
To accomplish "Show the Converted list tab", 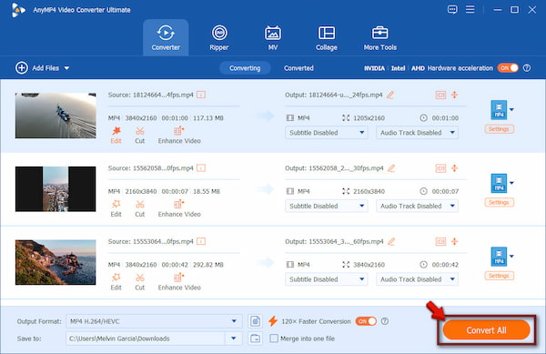I will (x=298, y=68).
